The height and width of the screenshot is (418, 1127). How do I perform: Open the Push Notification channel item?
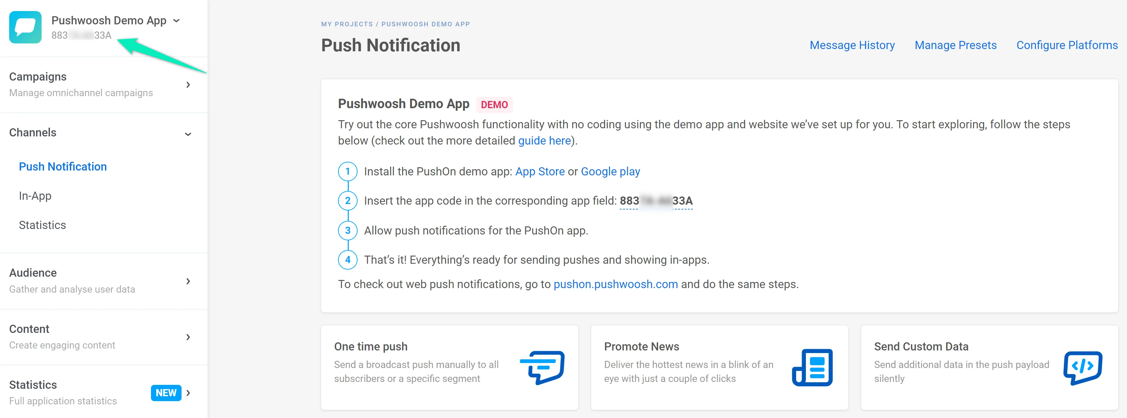[62, 166]
